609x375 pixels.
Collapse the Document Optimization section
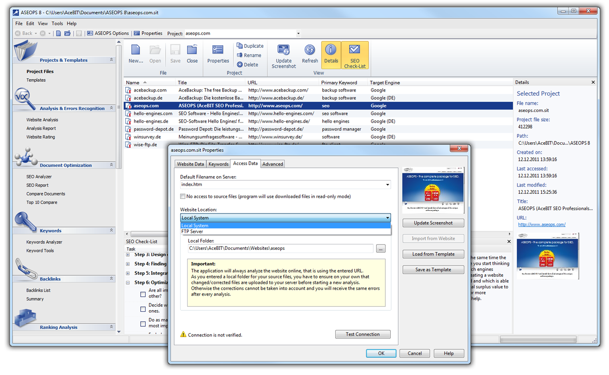point(112,165)
